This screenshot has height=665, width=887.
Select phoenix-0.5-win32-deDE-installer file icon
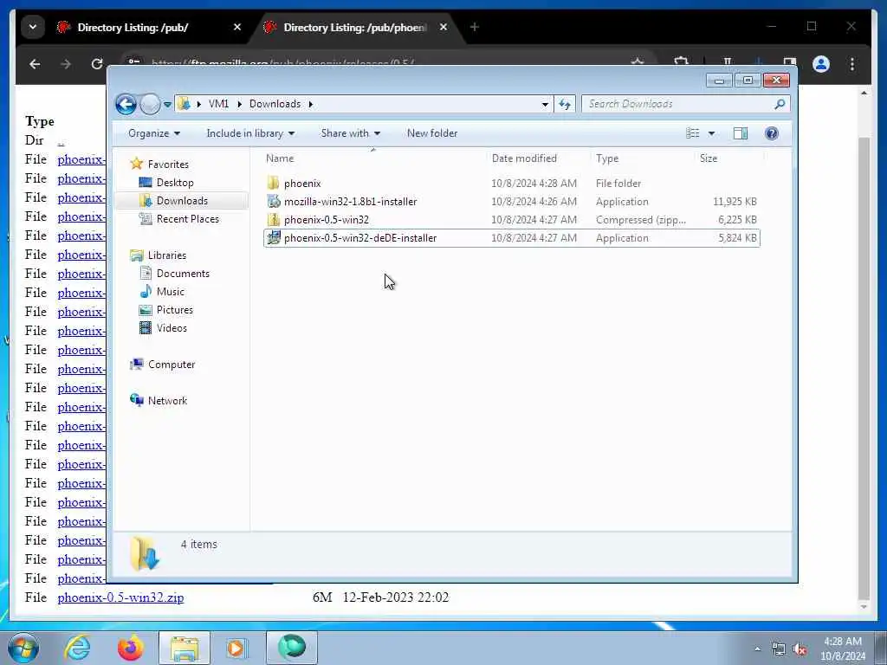[273, 238]
